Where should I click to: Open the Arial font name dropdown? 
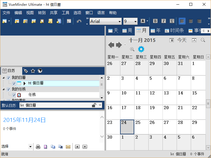click(x=106, y=21)
